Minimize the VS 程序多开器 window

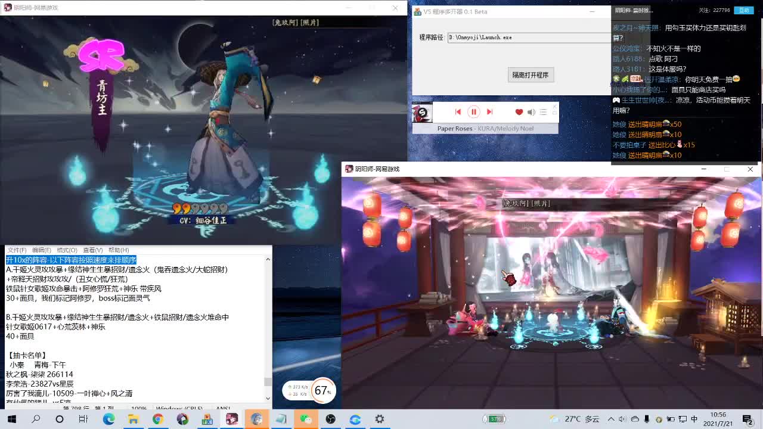point(592,11)
